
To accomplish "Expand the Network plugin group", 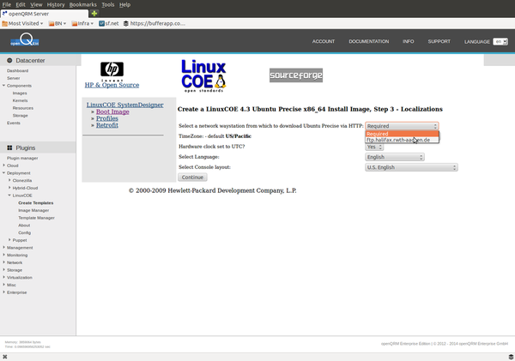I will point(4,262).
